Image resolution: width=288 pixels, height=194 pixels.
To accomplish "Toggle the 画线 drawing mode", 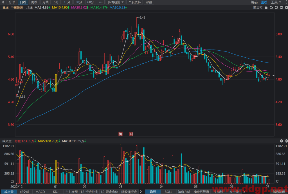I will point(264,2).
